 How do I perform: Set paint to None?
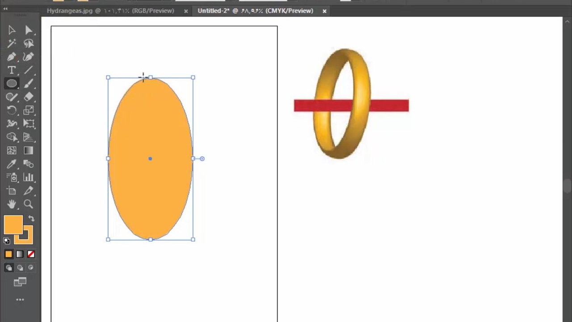pyautogui.click(x=31, y=254)
